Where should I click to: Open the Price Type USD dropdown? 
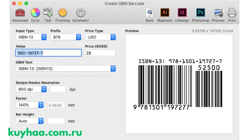(100, 37)
